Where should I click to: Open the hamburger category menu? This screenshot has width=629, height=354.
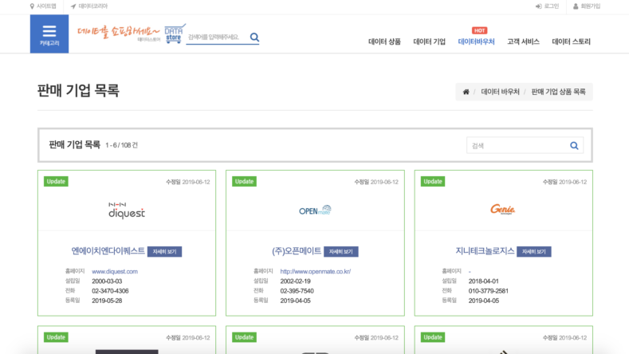tap(49, 33)
